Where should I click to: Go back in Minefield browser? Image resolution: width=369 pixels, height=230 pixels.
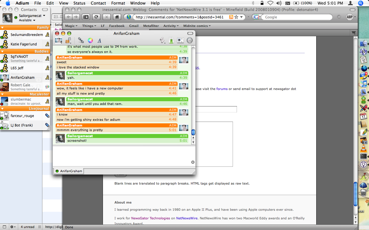click(x=68, y=17)
